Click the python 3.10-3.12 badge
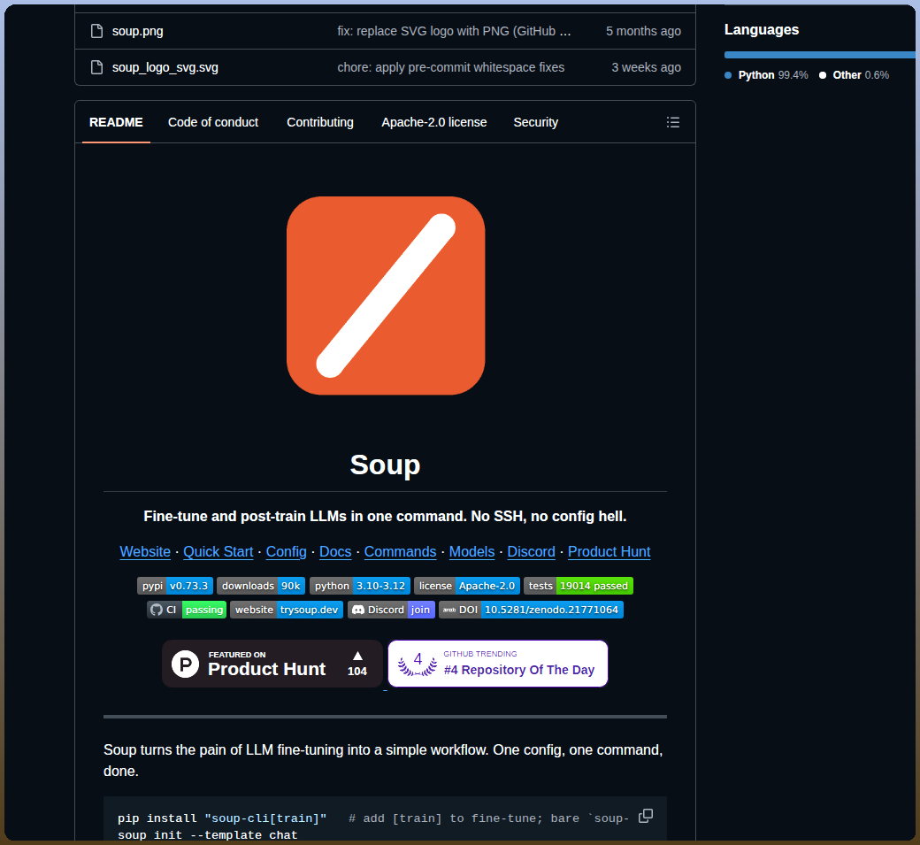This screenshot has height=845, width=920. click(360, 586)
